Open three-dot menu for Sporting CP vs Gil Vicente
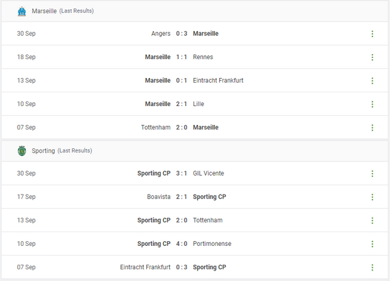This screenshot has height=281, width=390. point(372,174)
